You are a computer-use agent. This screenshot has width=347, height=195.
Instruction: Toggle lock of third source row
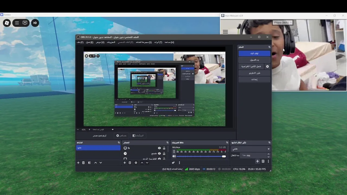[x=164, y=159]
